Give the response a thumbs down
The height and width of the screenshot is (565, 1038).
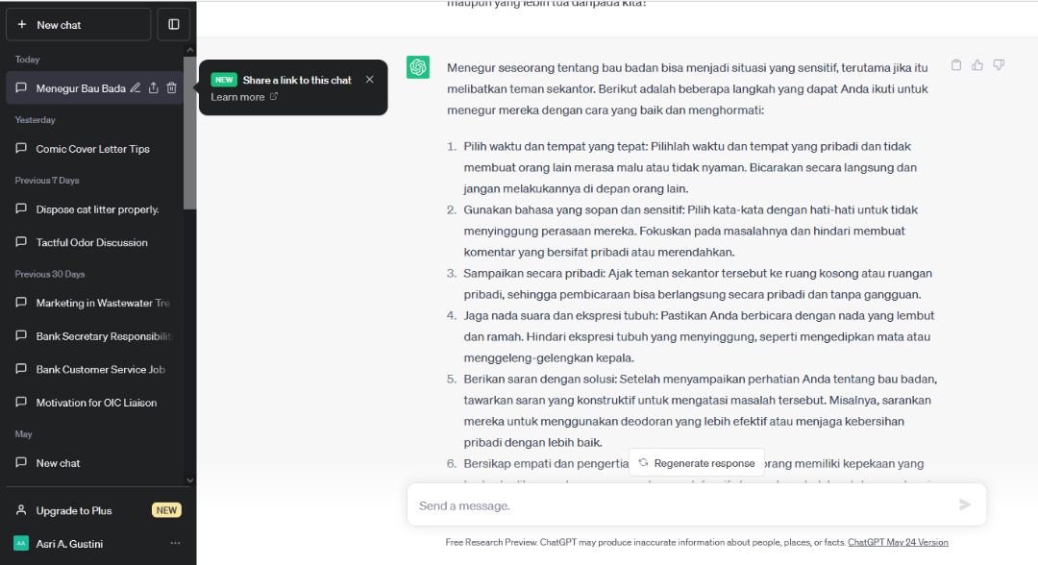click(x=999, y=64)
